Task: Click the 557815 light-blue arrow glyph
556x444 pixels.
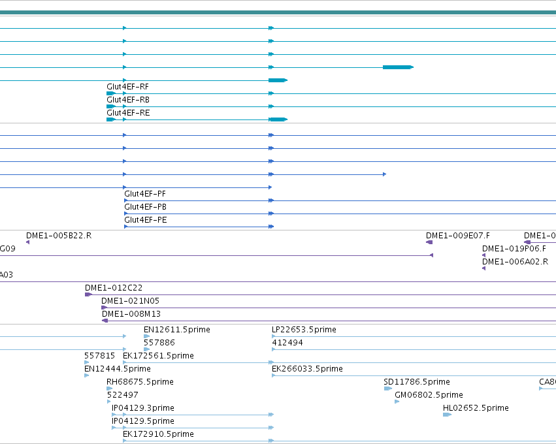Action: point(87,362)
